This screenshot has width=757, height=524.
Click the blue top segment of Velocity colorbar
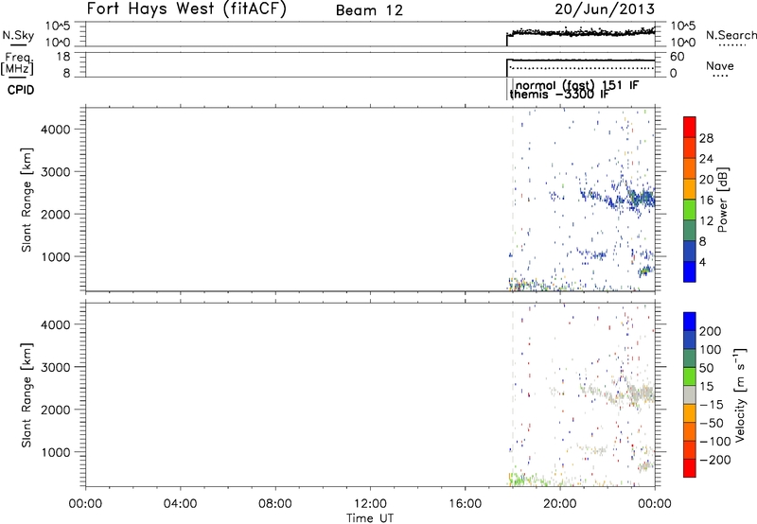click(x=690, y=322)
